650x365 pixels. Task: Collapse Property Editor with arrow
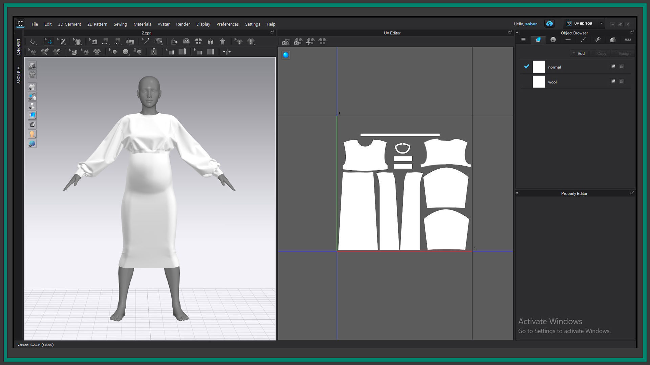click(517, 193)
